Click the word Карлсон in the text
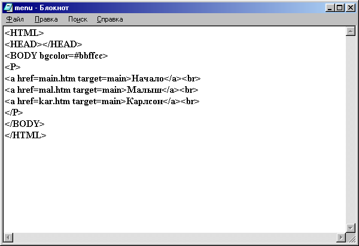 (145, 101)
